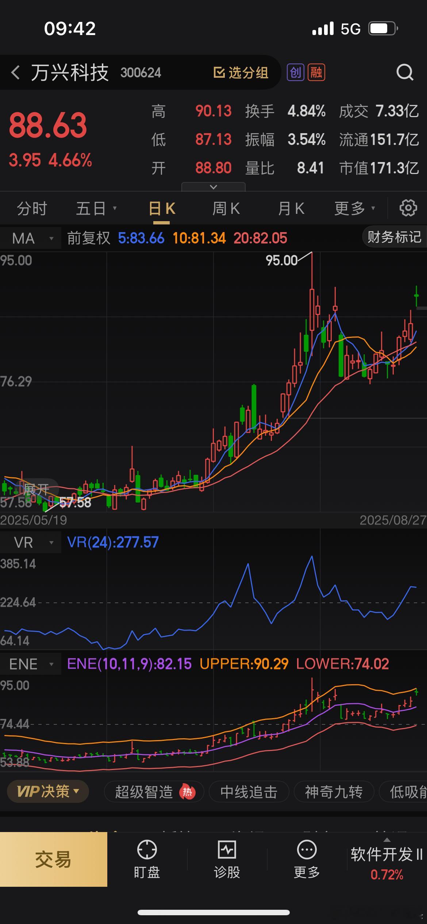The width and height of the screenshot is (427, 924).
Task: Open the 五日 period dropdown
Action: point(96,208)
